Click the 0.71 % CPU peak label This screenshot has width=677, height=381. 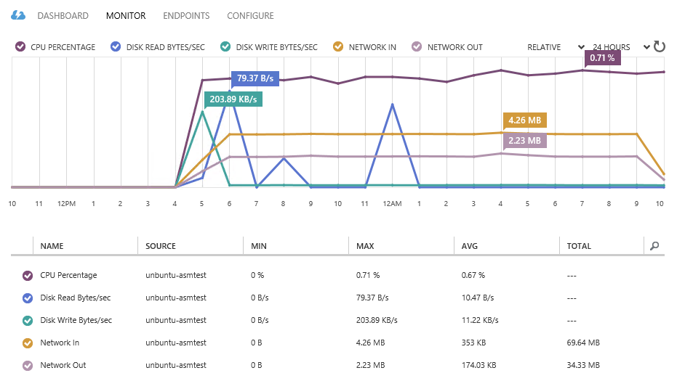[x=603, y=57]
